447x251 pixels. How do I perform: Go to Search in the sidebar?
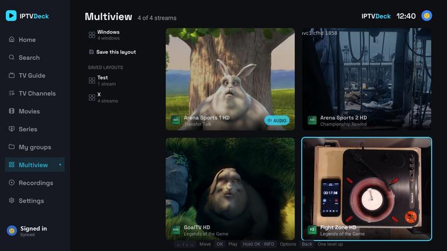click(x=35, y=57)
